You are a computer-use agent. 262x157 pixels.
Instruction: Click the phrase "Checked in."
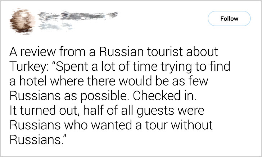point(164,96)
